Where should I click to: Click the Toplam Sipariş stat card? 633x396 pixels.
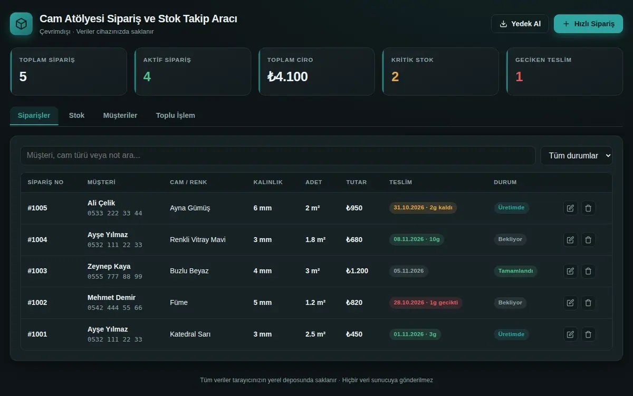pos(69,72)
